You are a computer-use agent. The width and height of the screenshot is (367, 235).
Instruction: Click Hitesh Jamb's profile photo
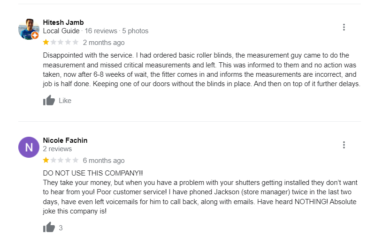[28, 29]
